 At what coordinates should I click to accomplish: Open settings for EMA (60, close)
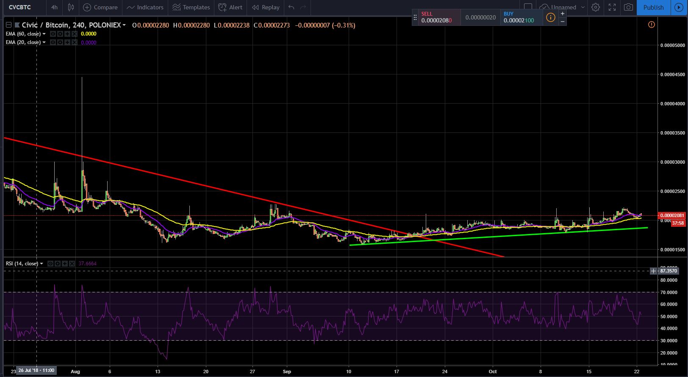(60, 34)
